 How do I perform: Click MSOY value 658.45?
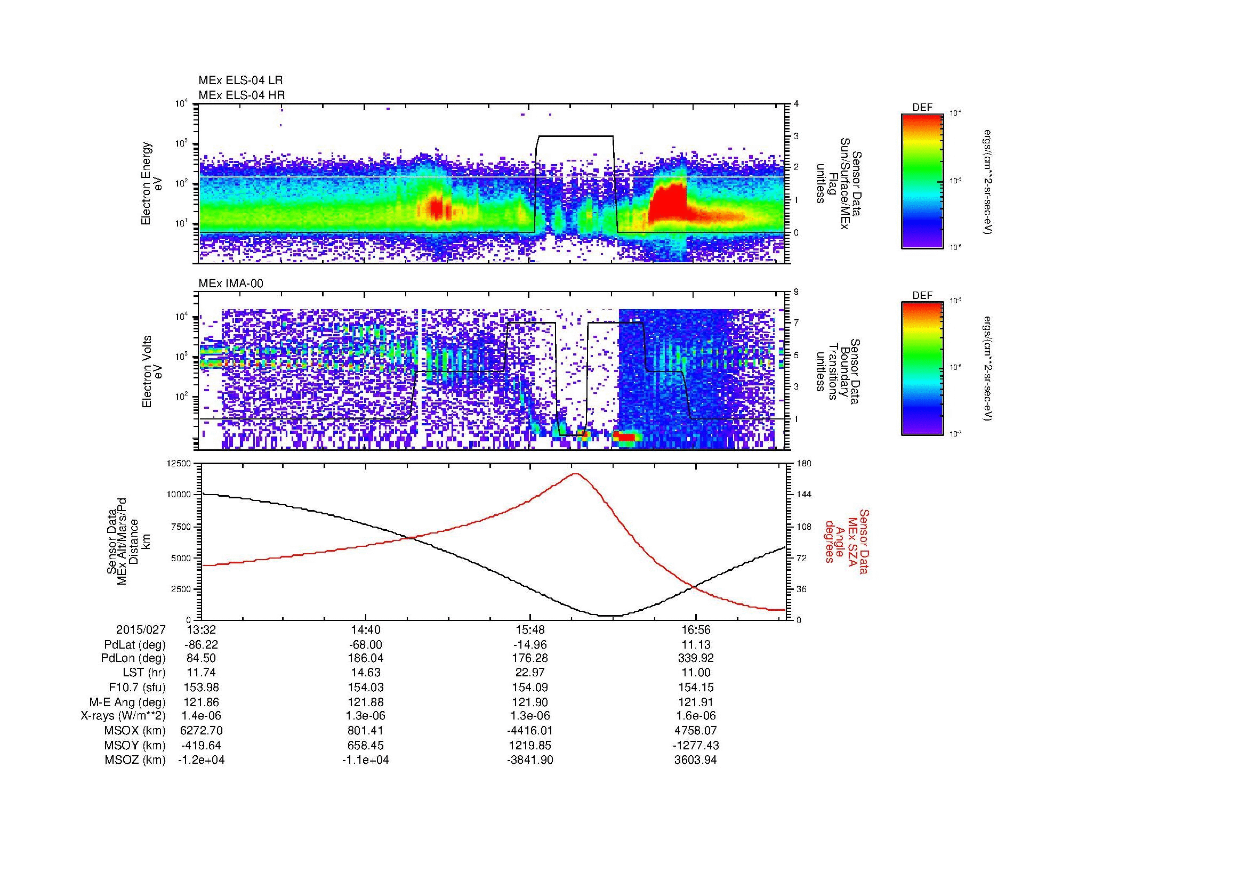click(366, 745)
